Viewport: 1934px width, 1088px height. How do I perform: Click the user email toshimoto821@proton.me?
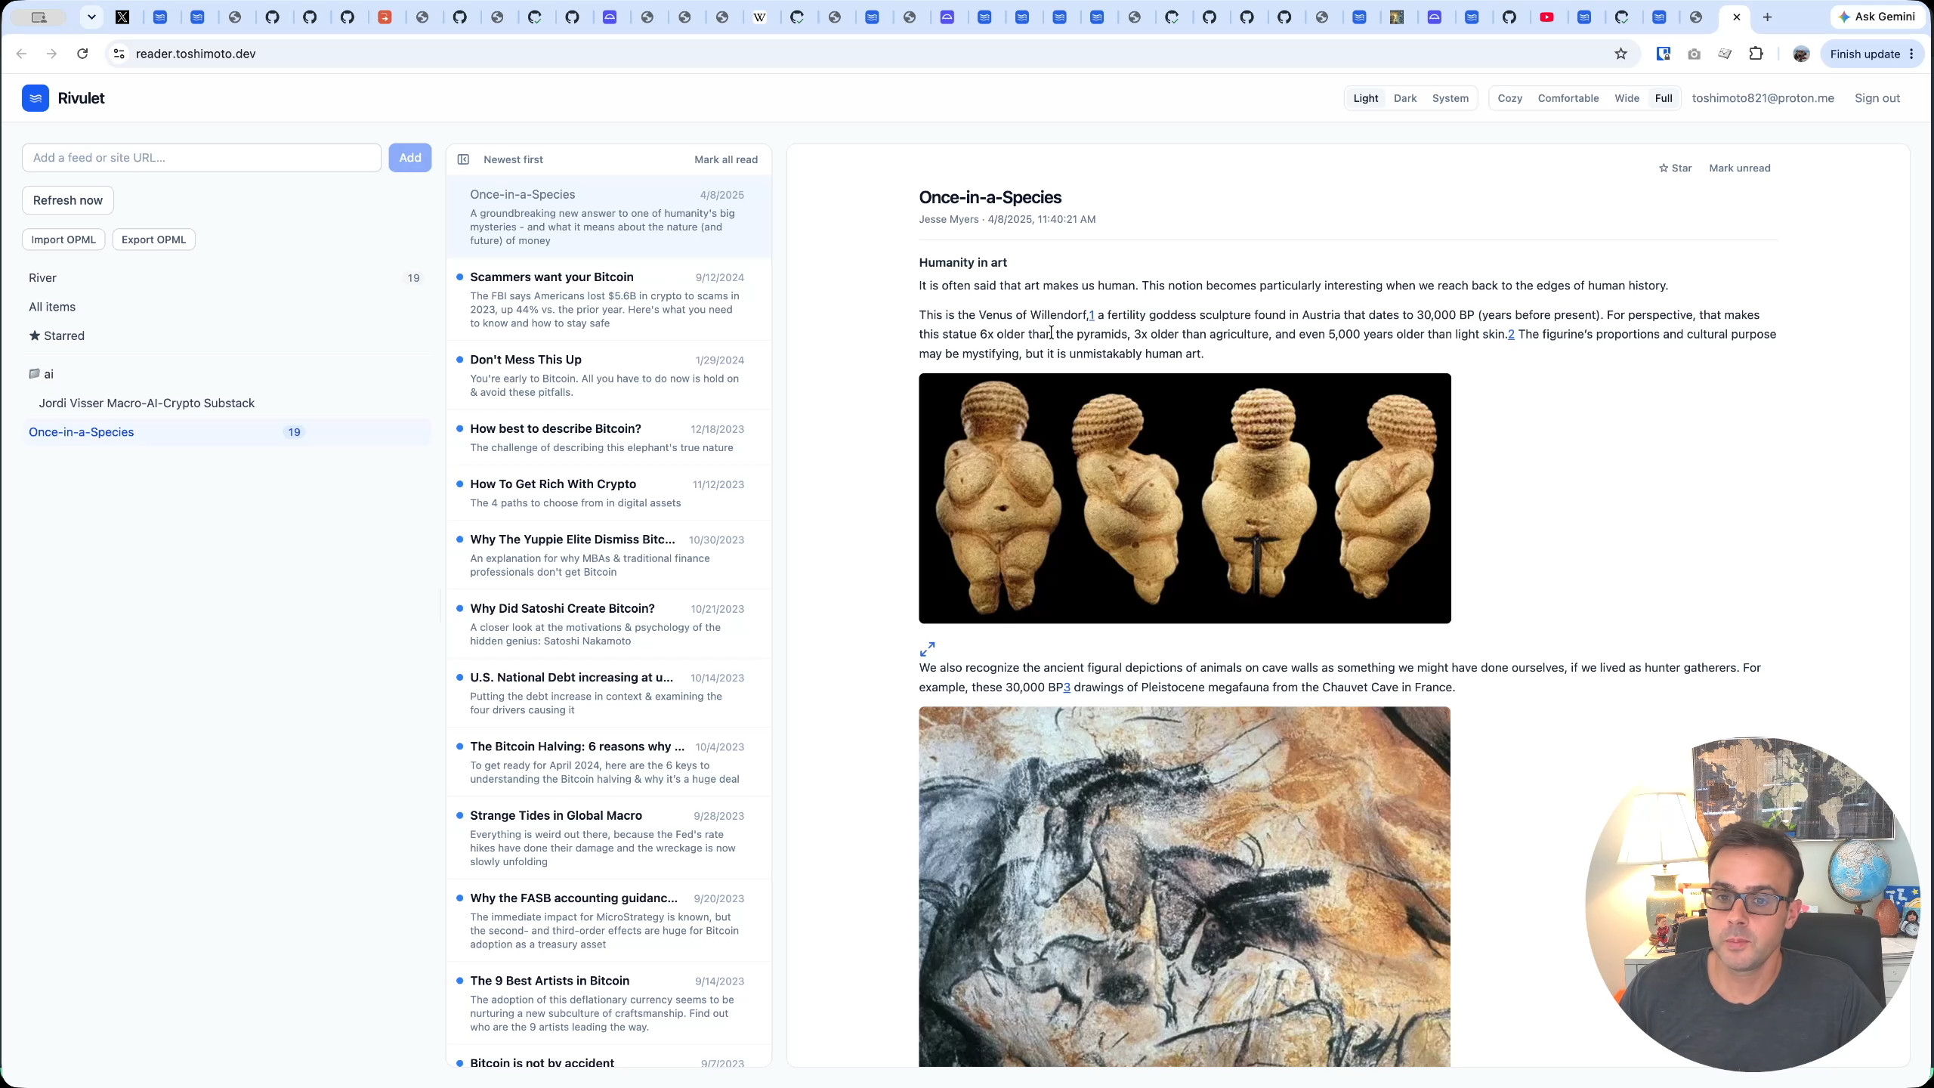[1763, 98]
